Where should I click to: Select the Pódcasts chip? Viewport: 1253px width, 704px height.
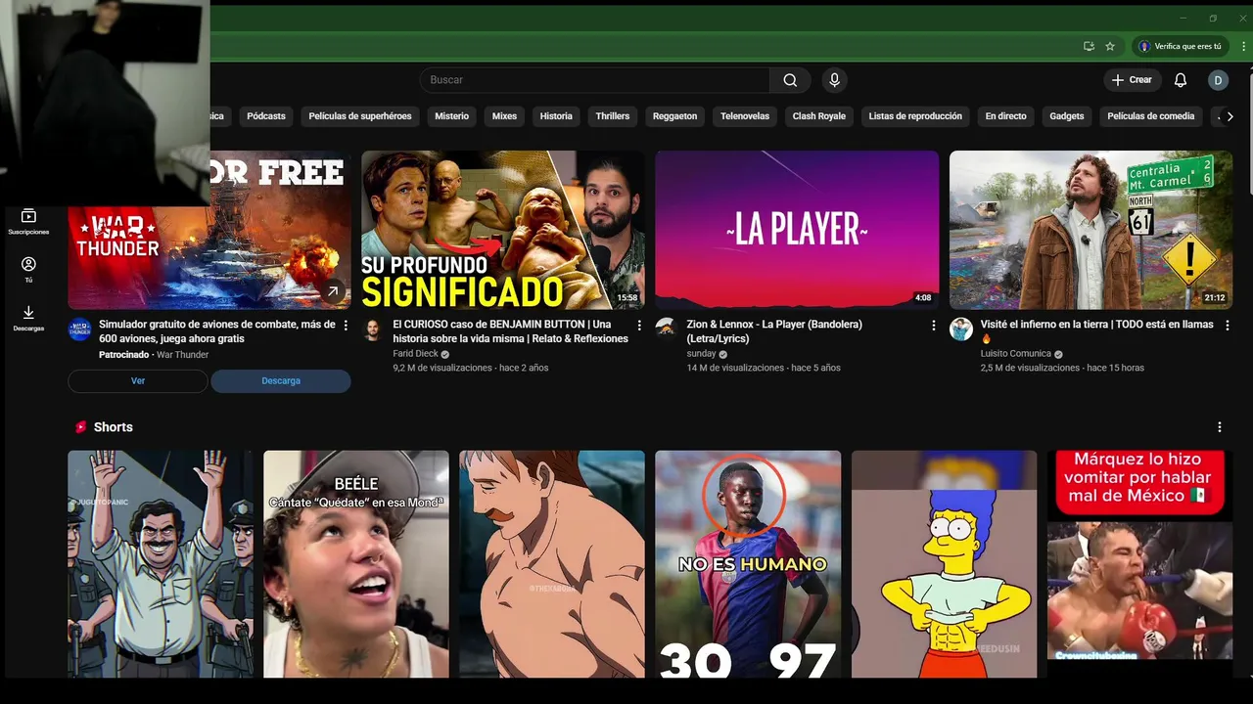tap(266, 116)
